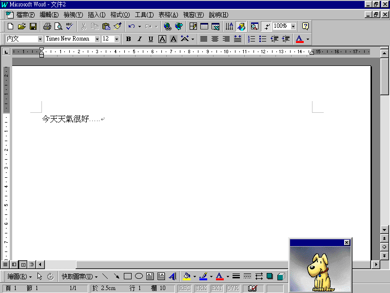Viewport: 390px width, 293px height.
Task: Select the Rectangle drawing tool
Action: [x=128, y=276]
